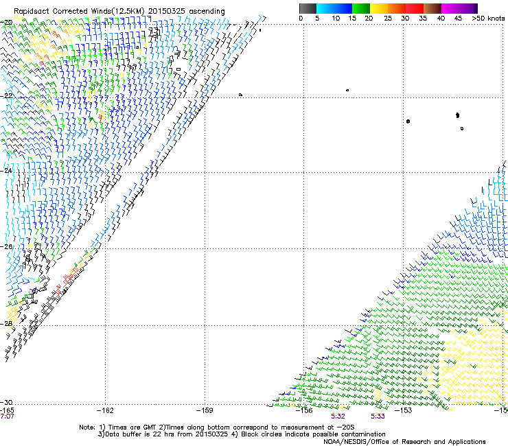Click the '20' legend scale number
This screenshot has width=508, height=446.
(x=369, y=19)
